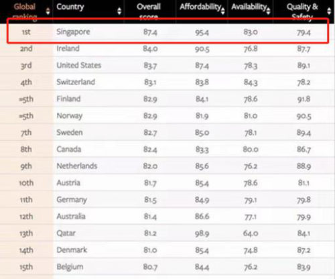Click the Country header label
335x279 pixels.
pyautogui.click(x=70, y=7)
